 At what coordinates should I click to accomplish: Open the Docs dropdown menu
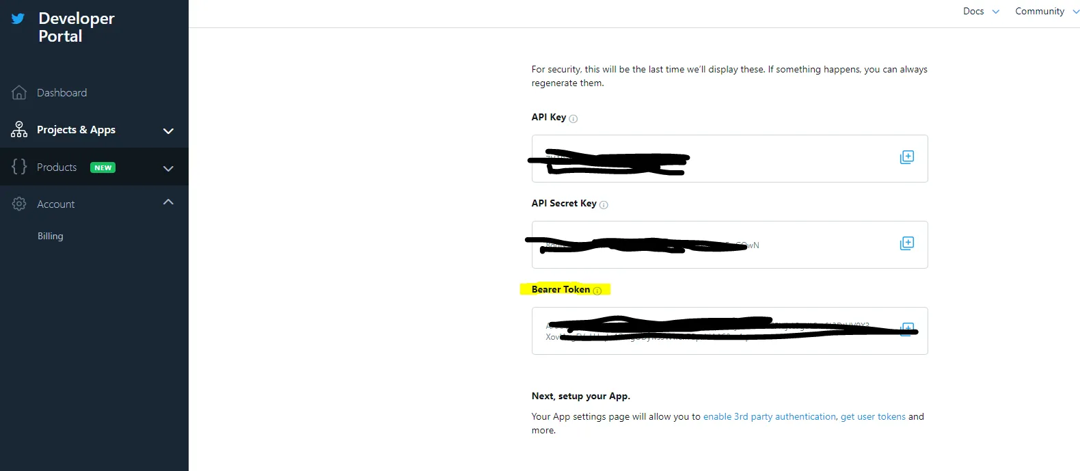tap(981, 12)
